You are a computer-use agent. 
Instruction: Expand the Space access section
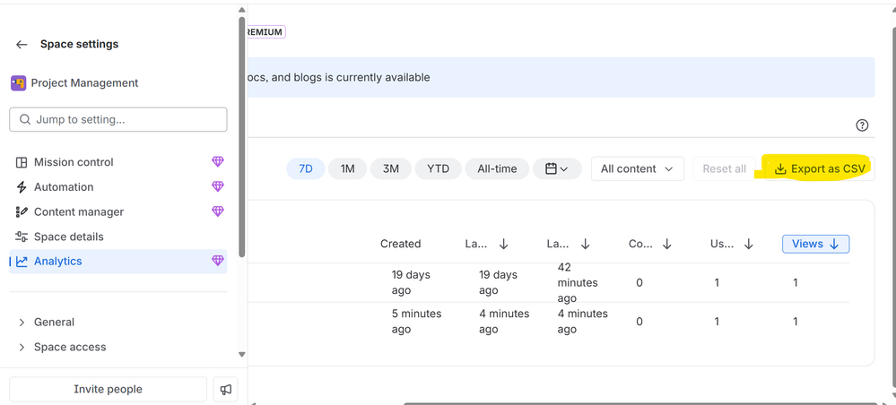click(69, 348)
